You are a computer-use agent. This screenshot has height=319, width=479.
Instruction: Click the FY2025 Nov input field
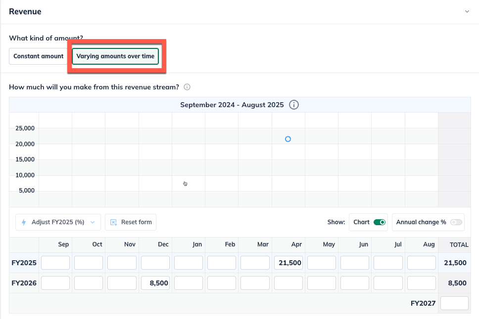click(x=122, y=263)
